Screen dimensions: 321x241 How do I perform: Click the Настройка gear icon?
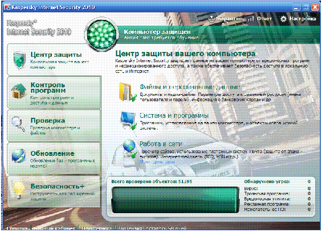pos(284,19)
